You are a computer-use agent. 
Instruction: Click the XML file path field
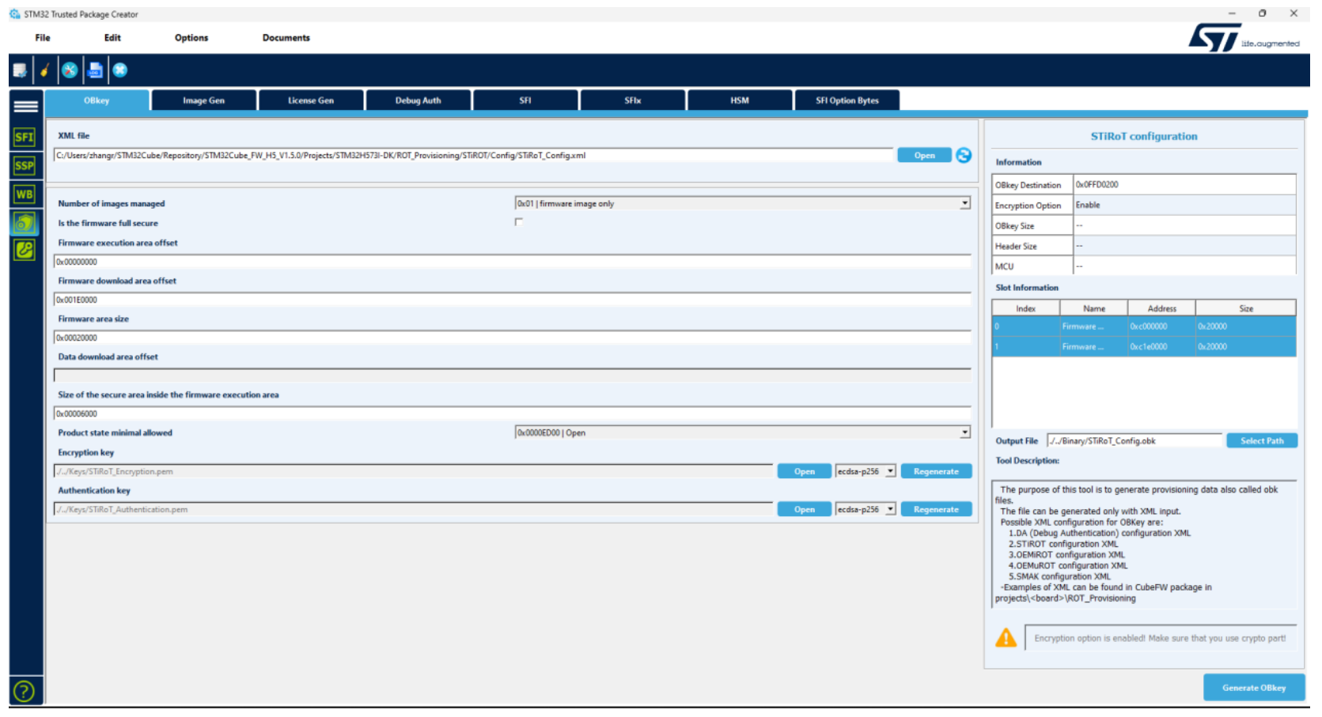473,156
